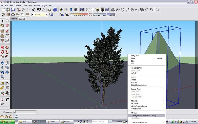
Task: Select the Eraser tool
Action: click(7, 25)
